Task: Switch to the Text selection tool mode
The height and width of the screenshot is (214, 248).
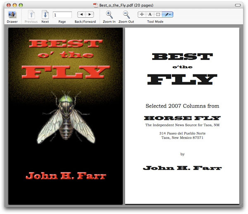Action: click(x=150, y=14)
